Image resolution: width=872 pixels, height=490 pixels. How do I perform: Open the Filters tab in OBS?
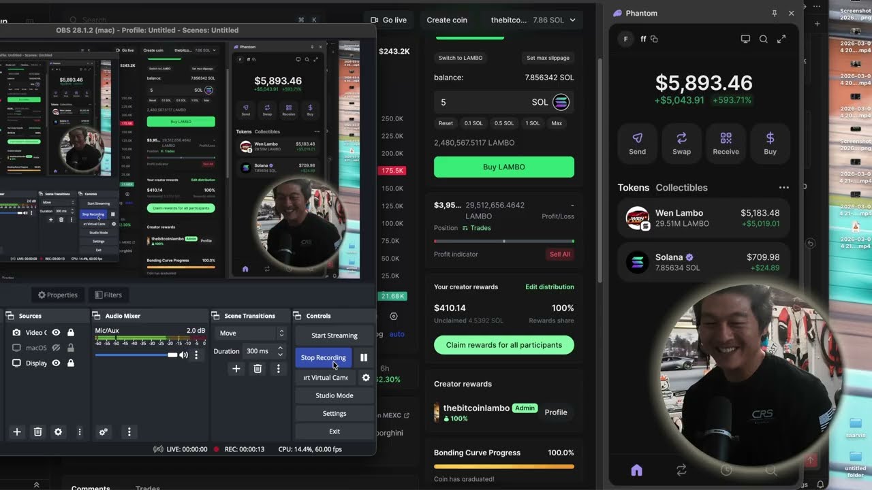(x=108, y=295)
